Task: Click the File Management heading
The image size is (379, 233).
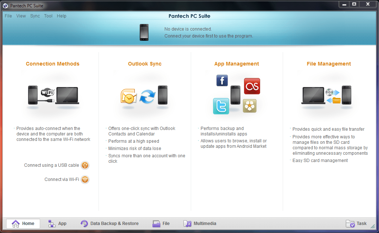Action: coord(329,64)
